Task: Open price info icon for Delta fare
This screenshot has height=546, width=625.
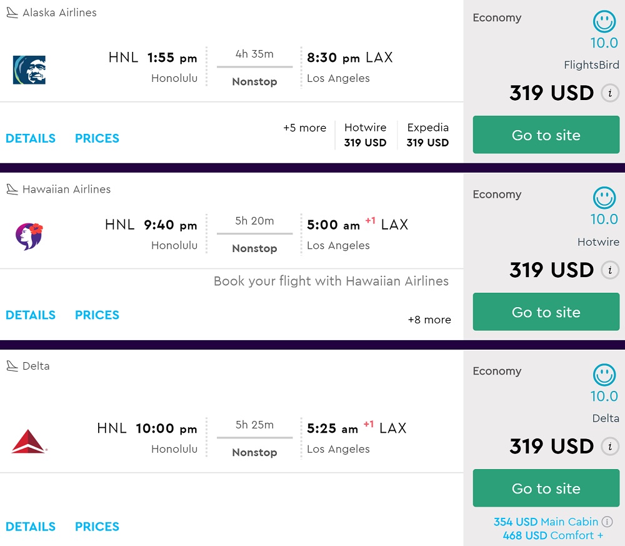Action: coord(610,447)
